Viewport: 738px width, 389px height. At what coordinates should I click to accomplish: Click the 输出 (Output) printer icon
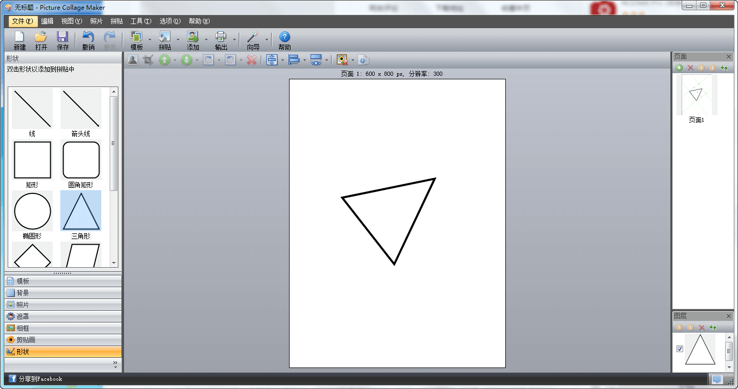221,37
